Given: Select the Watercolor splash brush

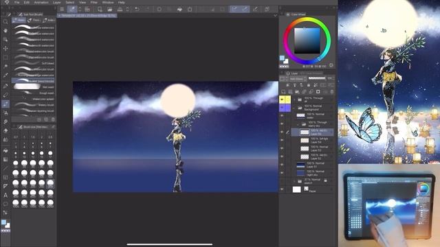Looking at the screenshot, I should [x=33, y=99].
